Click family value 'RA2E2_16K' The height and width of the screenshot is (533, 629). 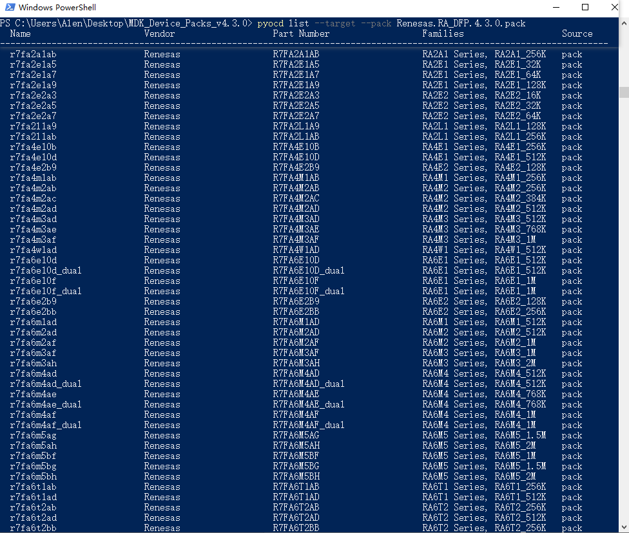click(518, 95)
